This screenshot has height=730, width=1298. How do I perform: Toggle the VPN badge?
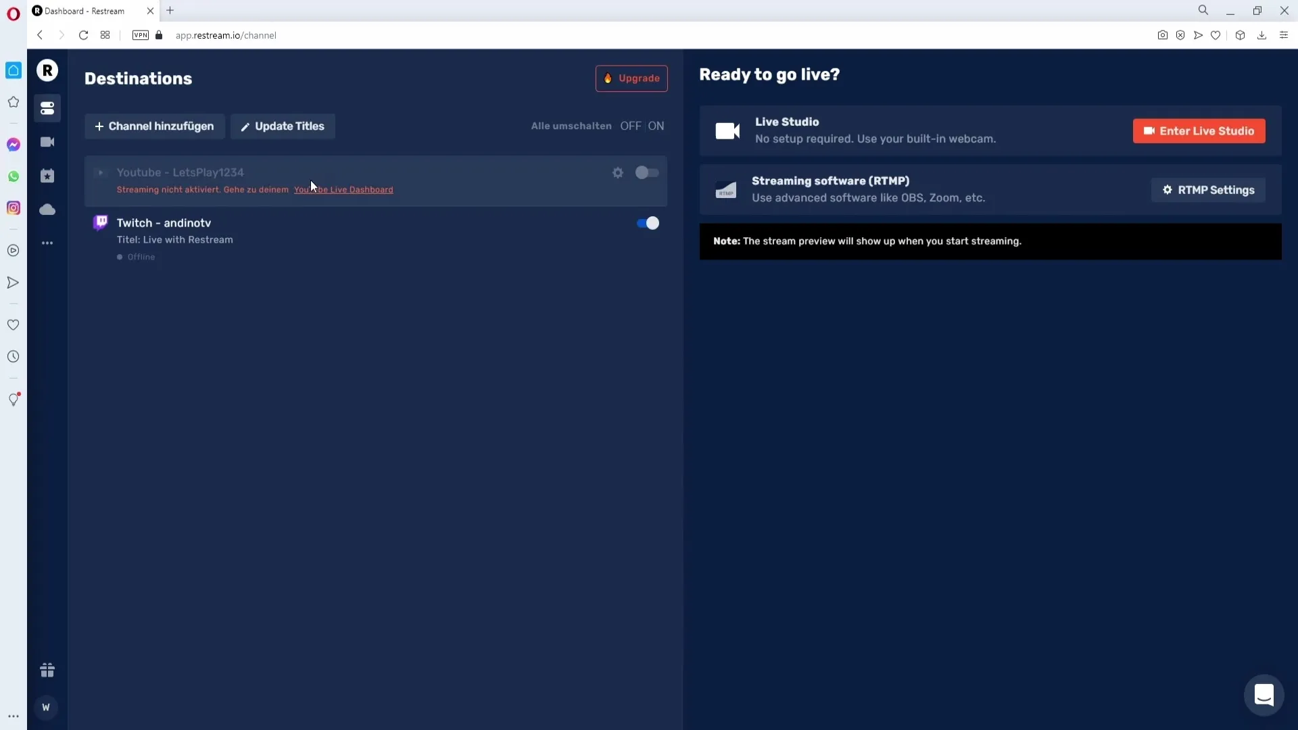tap(141, 35)
